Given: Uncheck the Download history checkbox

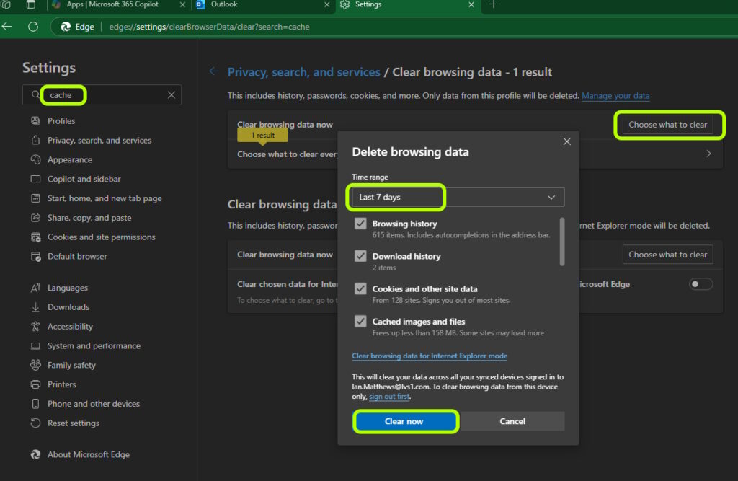Looking at the screenshot, I should tap(360, 257).
